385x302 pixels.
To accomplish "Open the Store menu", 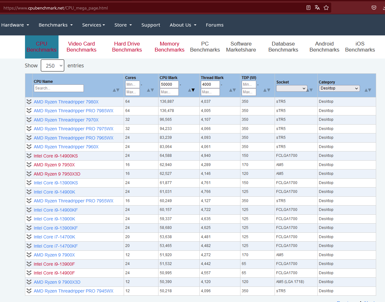I will 123,25.
